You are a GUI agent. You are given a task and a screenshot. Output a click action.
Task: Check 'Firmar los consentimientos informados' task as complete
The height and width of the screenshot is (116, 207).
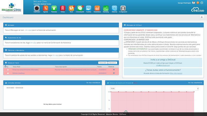8,70
